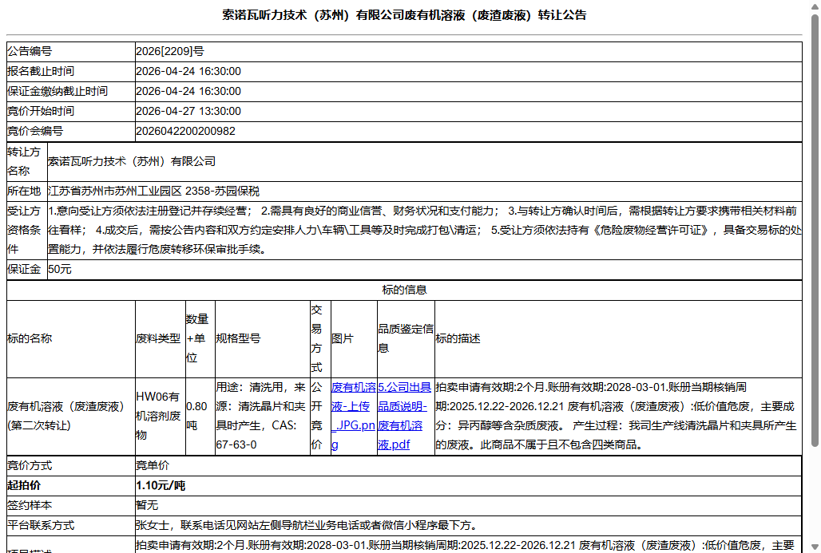Select the auction number 2026042200200982
This screenshot has width=821, height=553.
pyautogui.click(x=186, y=131)
